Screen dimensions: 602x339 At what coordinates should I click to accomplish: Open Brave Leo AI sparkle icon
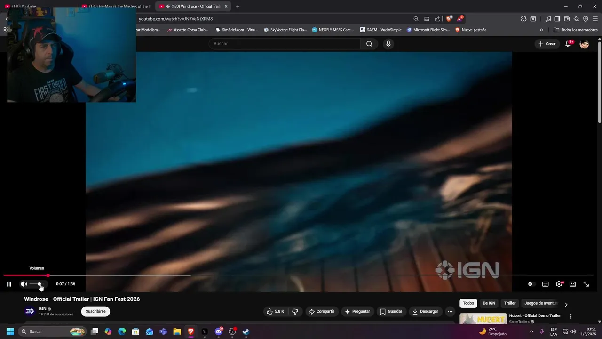(576, 19)
